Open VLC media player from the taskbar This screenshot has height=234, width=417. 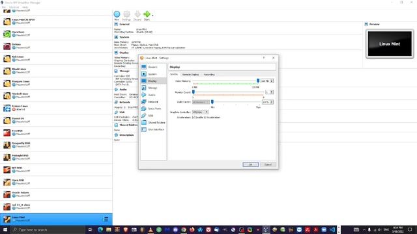151,229
